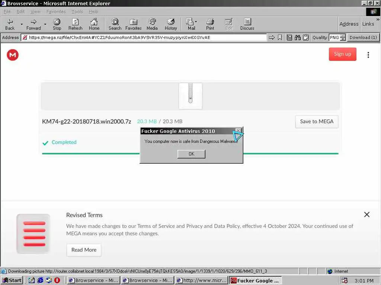Click the Outlook Express quick launch icon

pos(49,281)
